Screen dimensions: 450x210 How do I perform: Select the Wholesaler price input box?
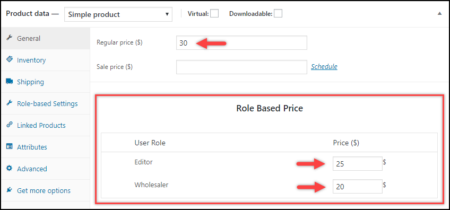358,187
